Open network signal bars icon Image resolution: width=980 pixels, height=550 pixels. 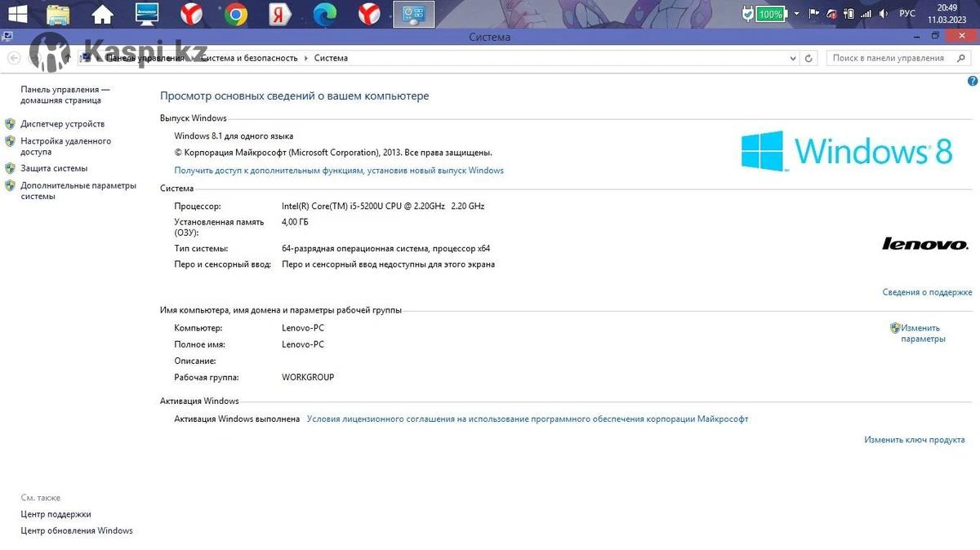pos(866,14)
